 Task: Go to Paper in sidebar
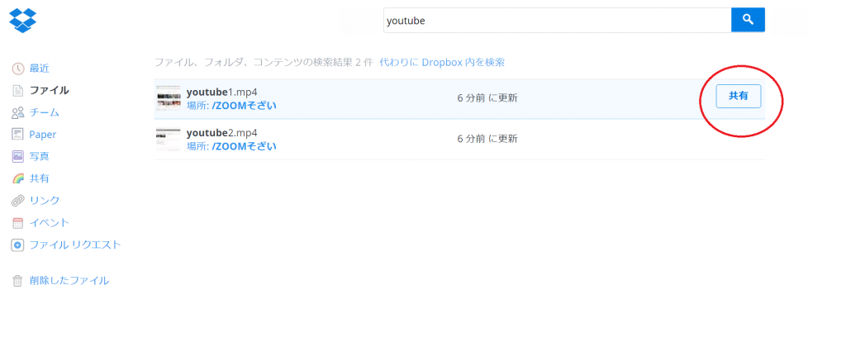pos(43,135)
